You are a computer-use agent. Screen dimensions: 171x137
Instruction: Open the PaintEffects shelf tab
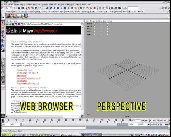click(x=69, y=12)
